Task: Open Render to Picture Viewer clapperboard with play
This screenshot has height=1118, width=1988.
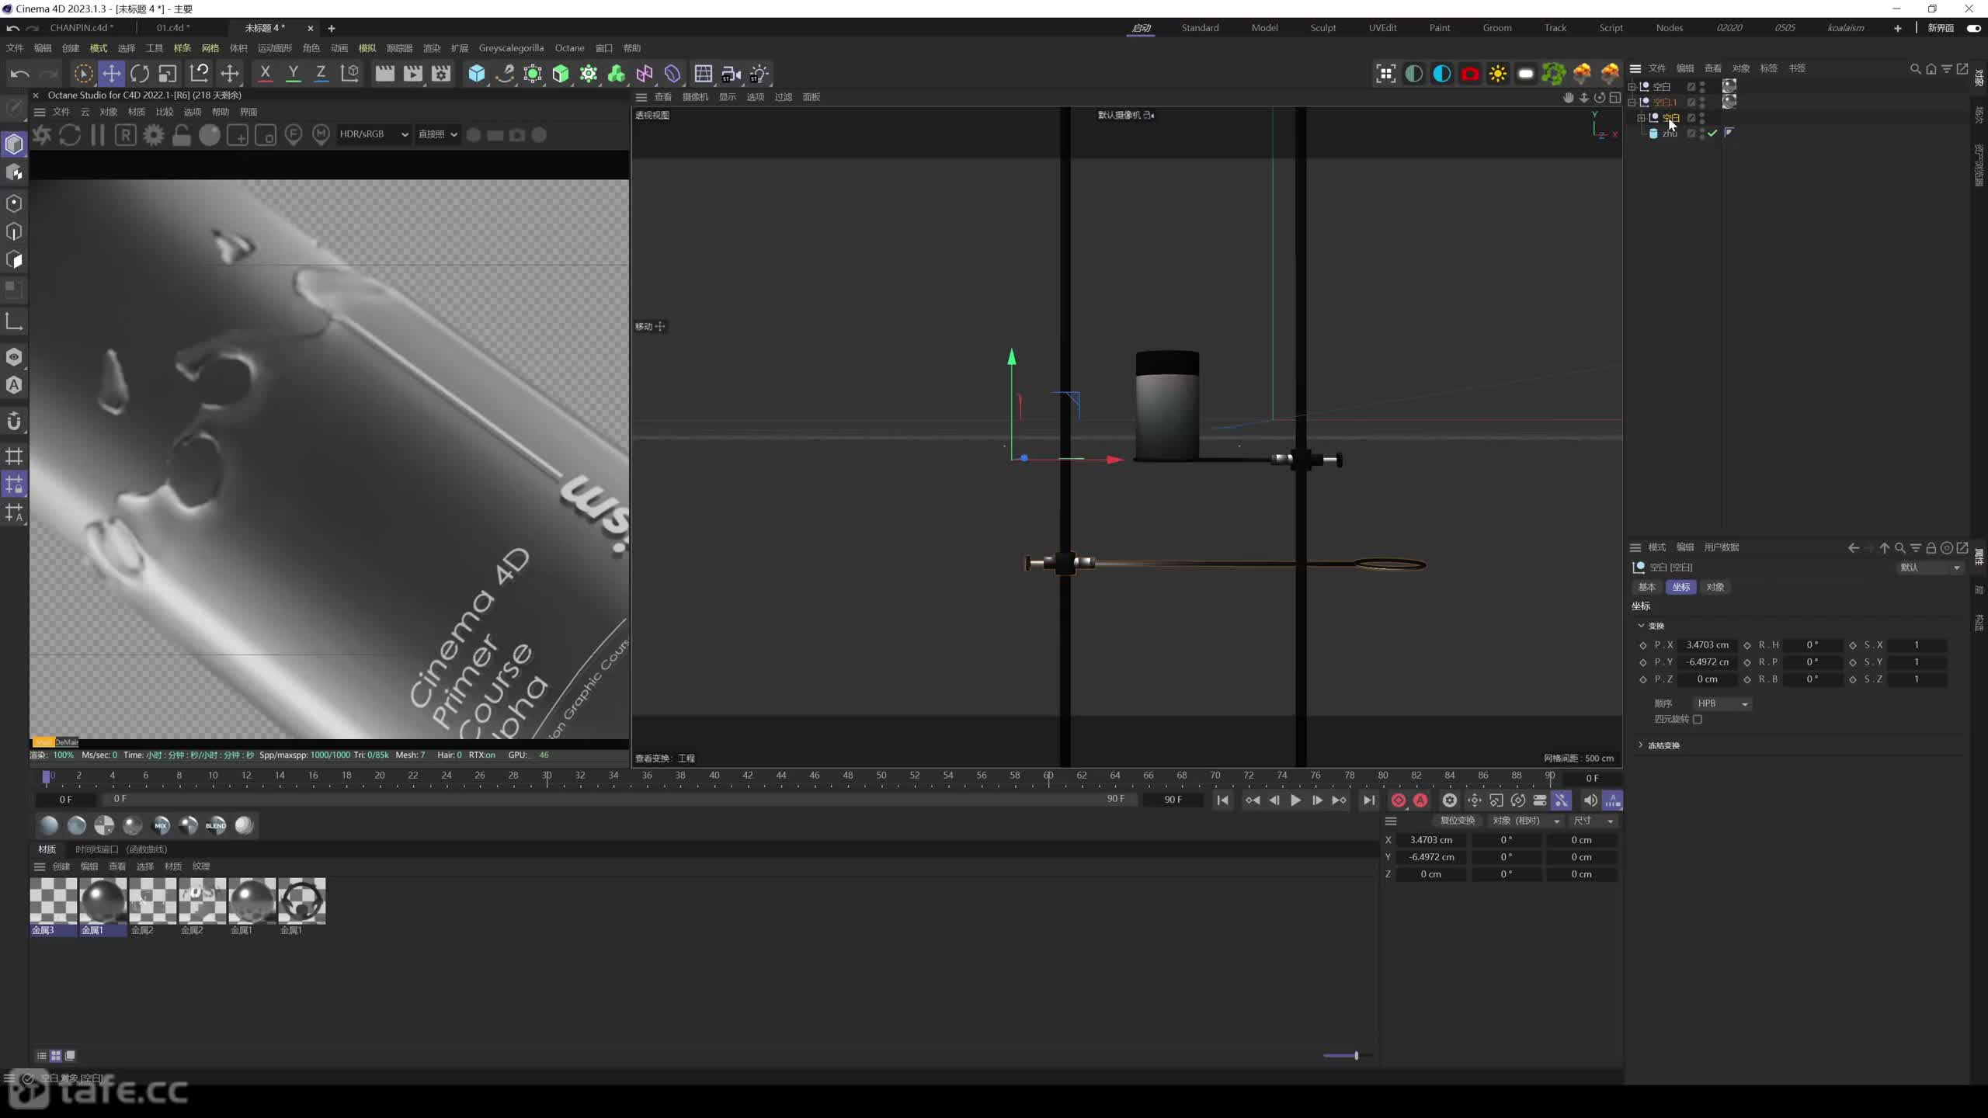Action: (x=413, y=74)
